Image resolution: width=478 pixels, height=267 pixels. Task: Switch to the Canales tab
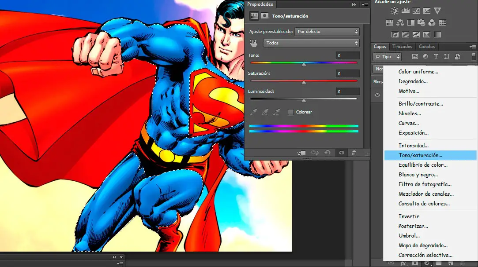427,47
